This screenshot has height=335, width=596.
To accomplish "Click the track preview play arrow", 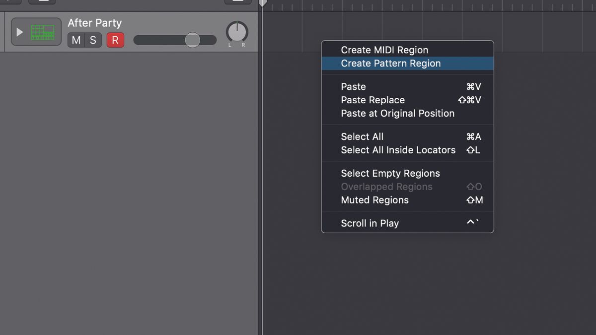I will [x=19, y=31].
